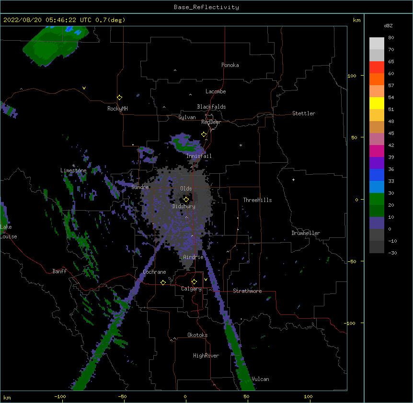Click the Cochrane label
Viewport: 413px width, 403px height.
154,272
